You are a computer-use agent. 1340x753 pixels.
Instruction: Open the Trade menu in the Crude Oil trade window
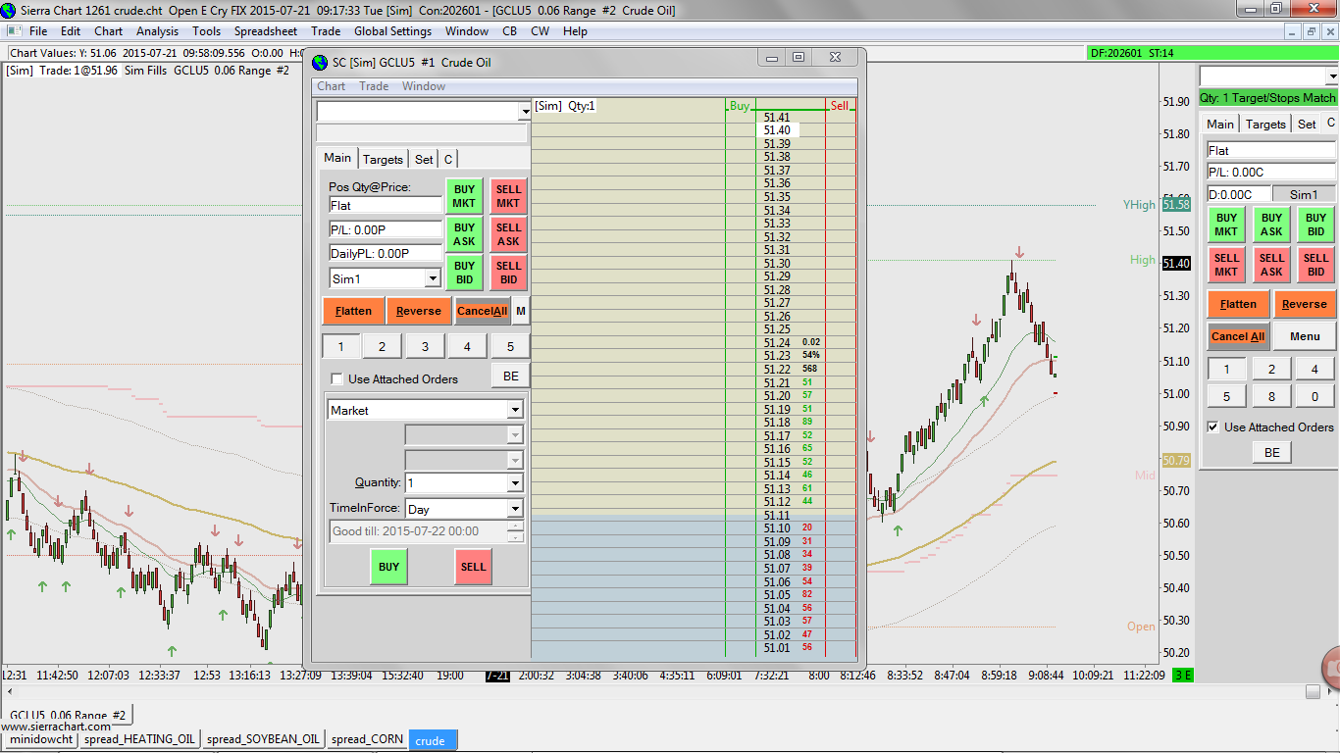click(x=374, y=86)
